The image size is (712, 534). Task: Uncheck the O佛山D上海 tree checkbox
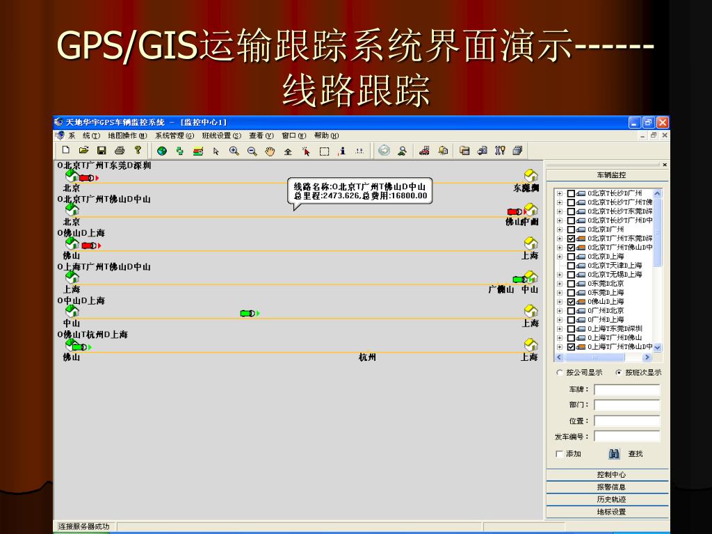pyautogui.click(x=572, y=302)
